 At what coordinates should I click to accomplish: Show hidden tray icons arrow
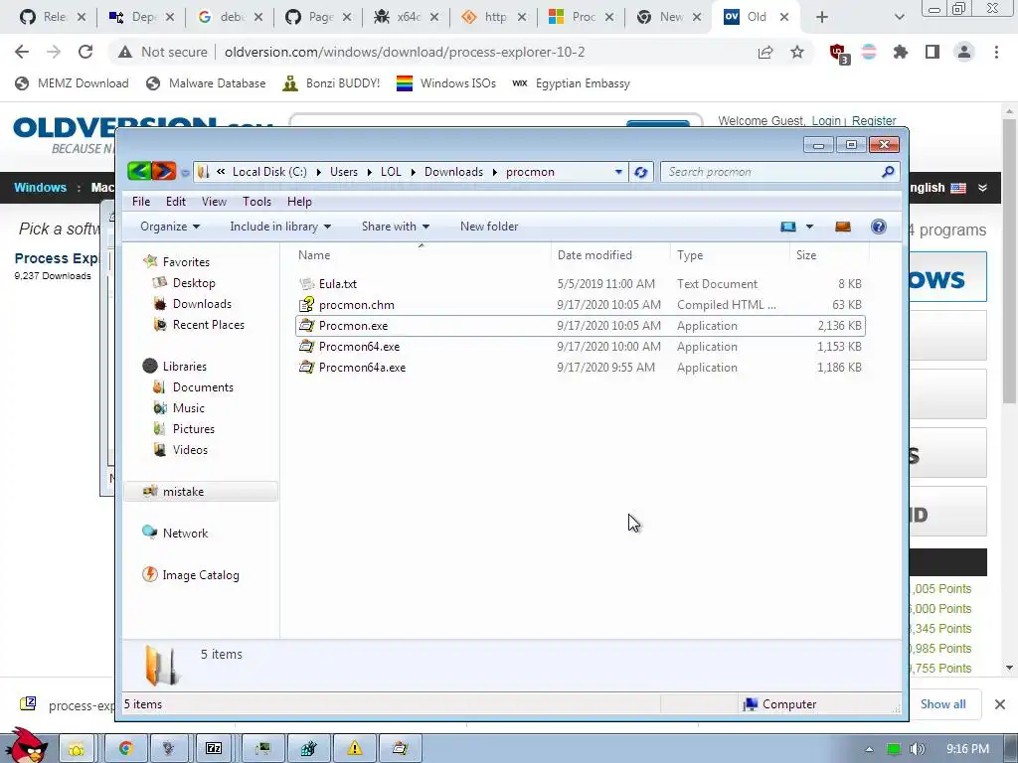pos(869,749)
